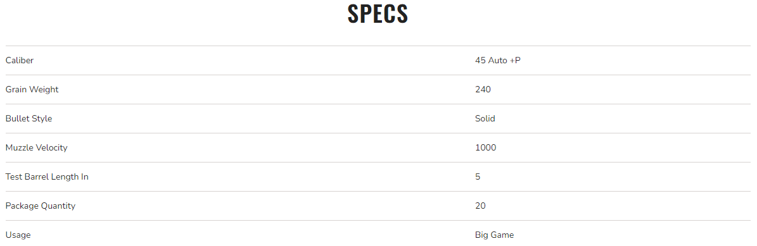
Task: Select the Package Quantity label
Action: pos(41,206)
